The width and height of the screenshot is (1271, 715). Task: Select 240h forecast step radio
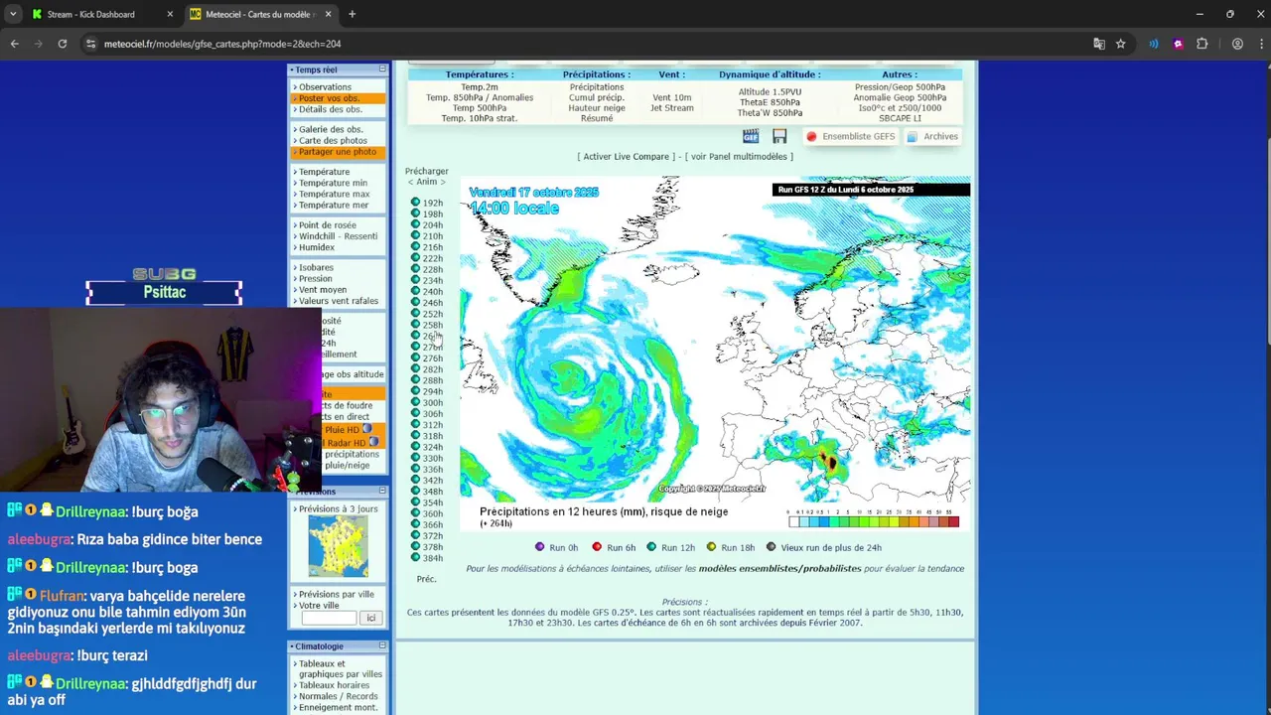(x=415, y=291)
